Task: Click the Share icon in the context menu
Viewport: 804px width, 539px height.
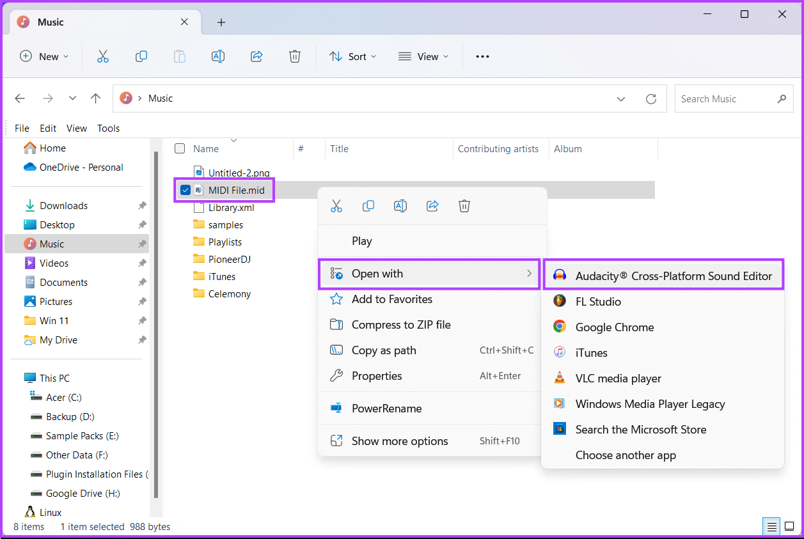Action: 432,206
